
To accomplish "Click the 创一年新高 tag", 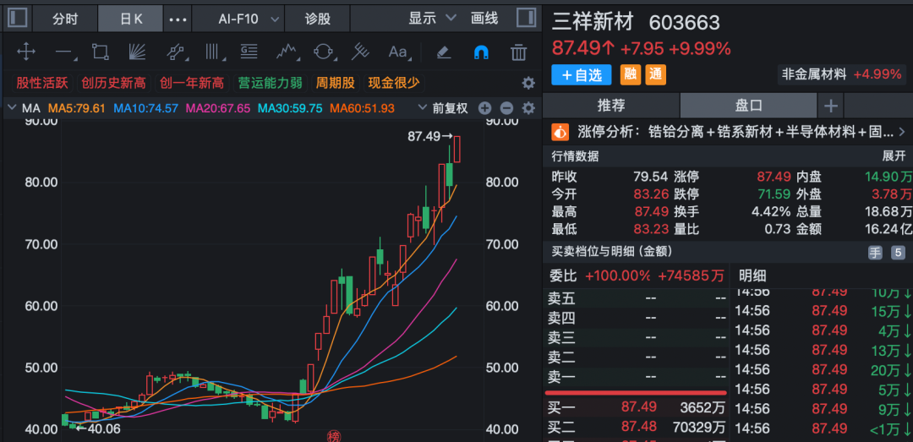I will (192, 83).
